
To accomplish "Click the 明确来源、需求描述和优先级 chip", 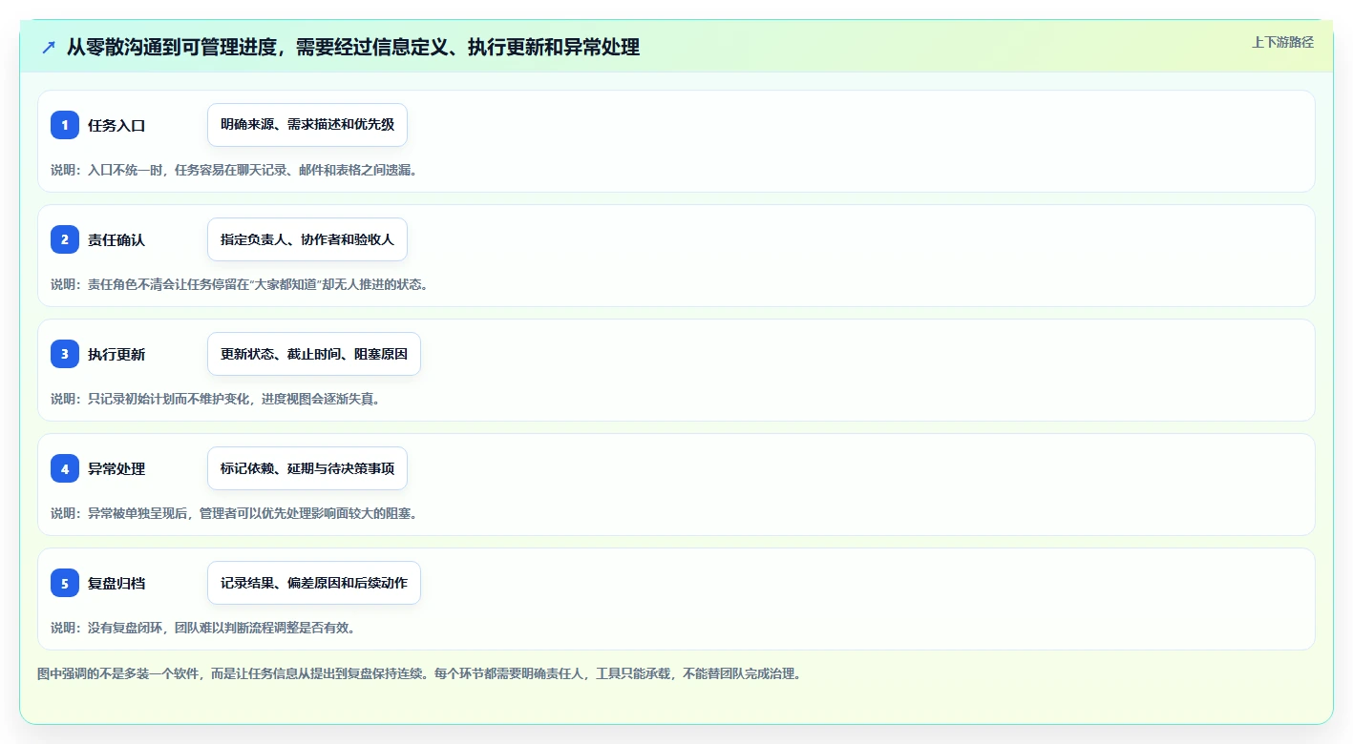I will [307, 125].
